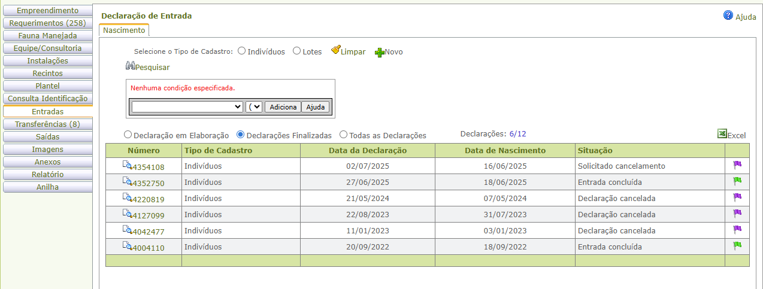Expand the parenthesis operator dropdown
The height and width of the screenshot is (289, 763).
click(x=254, y=107)
